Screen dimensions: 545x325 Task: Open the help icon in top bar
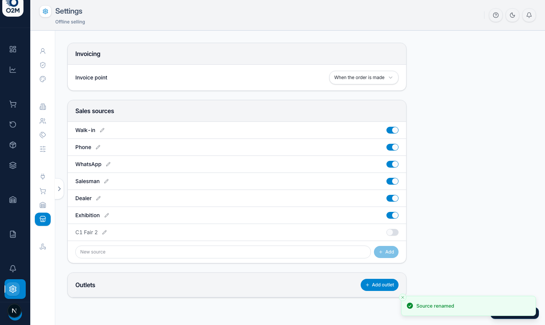pos(496,15)
